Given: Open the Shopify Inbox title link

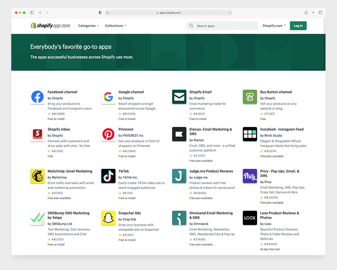Looking at the screenshot, I should [x=59, y=129].
